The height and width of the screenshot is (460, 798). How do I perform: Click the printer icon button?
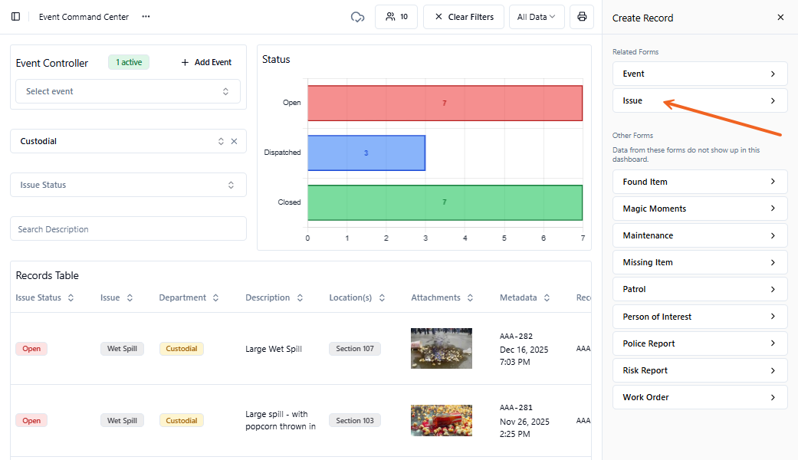[582, 17]
